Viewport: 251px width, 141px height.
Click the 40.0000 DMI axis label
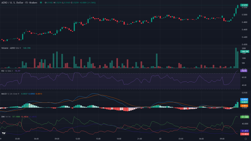coord(245,124)
